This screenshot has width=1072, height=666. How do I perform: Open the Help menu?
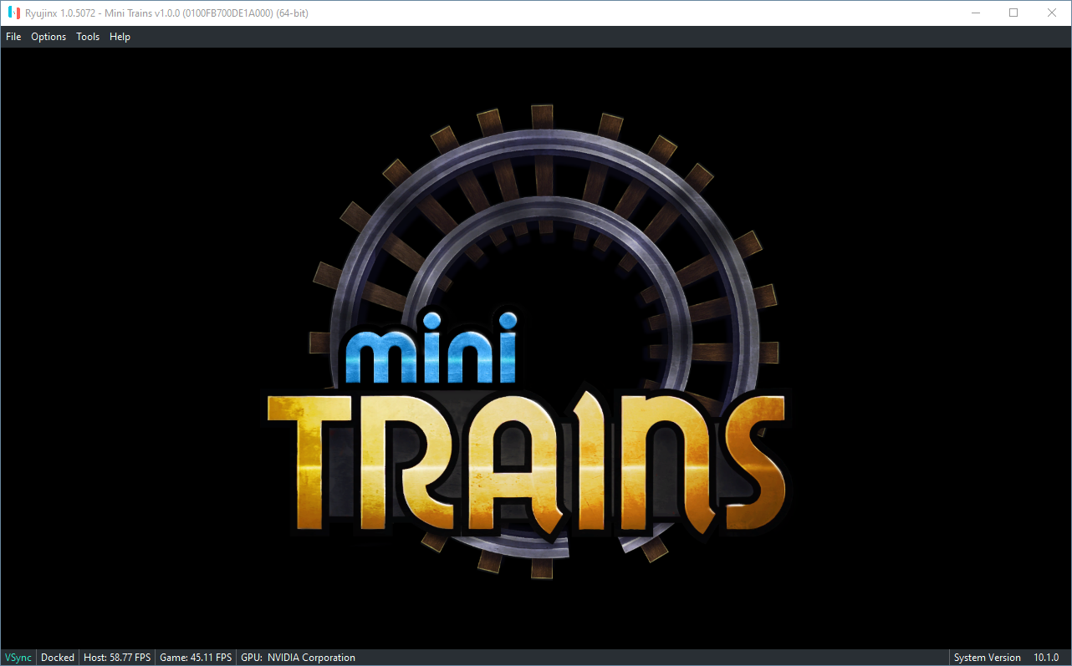tap(120, 37)
